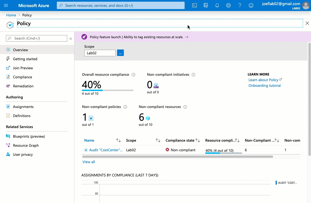Viewport: 311px width, 203px height.
Task: Click the feedback smiley icon
Action: point(251,5)
